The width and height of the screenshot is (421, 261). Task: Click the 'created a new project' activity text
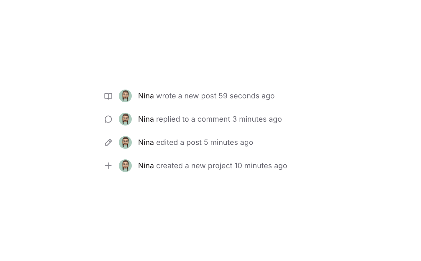tap(194, 166)
